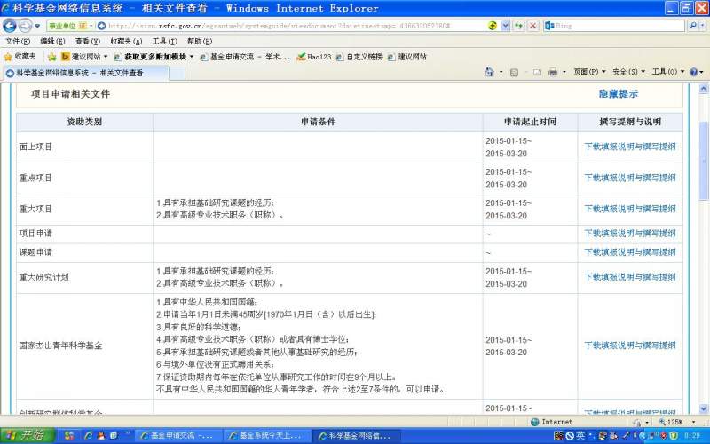710x444 pixels.
Task: Open the 帮助(H) menu
Action: (200, 41)
